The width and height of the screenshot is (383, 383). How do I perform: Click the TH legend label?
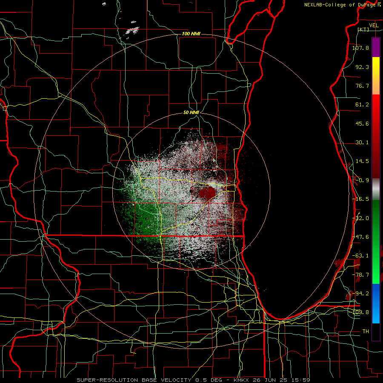pos(366,332)
